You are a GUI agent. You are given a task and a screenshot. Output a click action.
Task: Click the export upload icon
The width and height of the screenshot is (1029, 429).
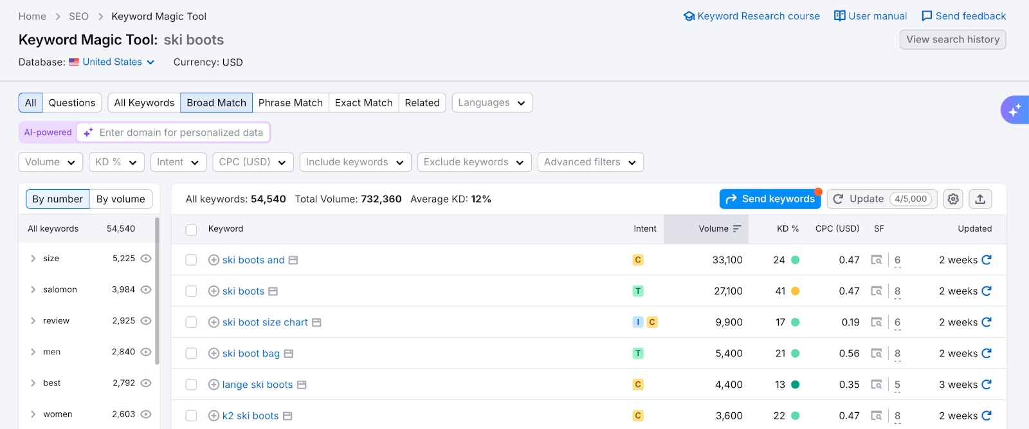pyautogui.click(x=980, y=199)
